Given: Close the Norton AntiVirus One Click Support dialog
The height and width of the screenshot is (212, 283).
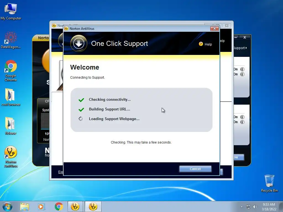Looking at the screenshot, I should tap(214, 28).
